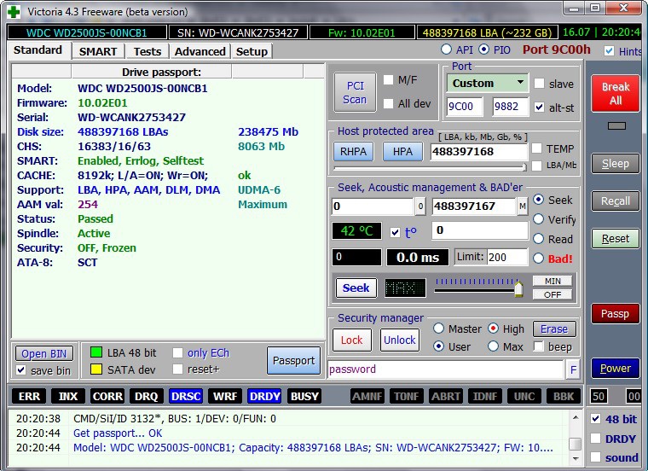The image size is (648, 471).
Task: Click the MIN acoustic button
Action: pyautogui.click(x=553, y=282)
